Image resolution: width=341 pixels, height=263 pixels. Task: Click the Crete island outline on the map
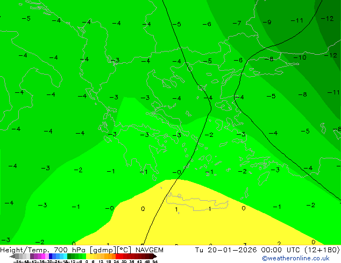(197, 202)
